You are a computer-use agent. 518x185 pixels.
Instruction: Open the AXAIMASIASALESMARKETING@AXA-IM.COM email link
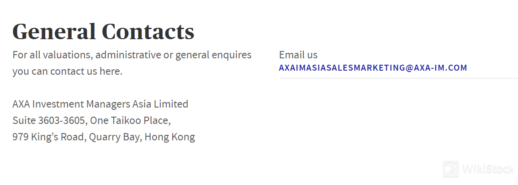coord(373,67)
